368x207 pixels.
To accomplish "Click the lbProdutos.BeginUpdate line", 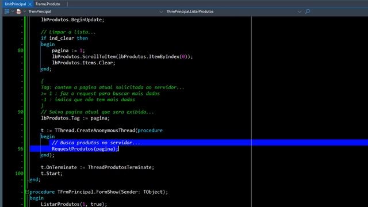I will point(72,20).
